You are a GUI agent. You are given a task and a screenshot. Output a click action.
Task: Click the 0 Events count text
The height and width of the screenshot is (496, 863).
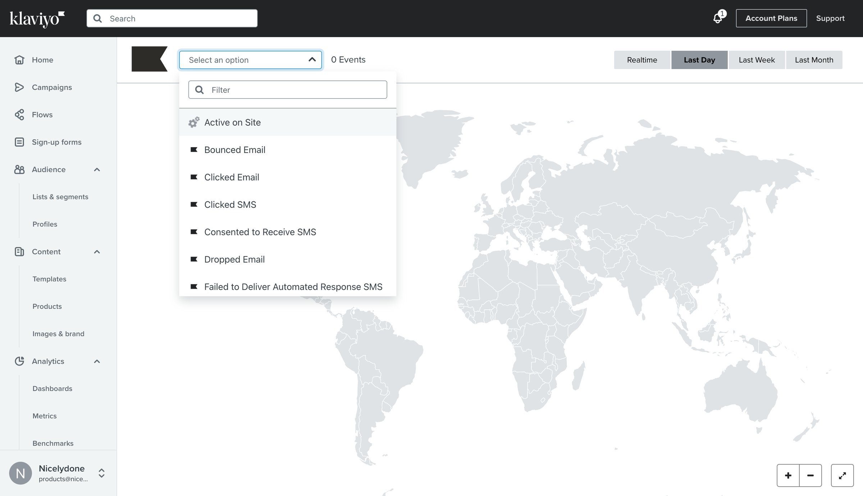348,59
